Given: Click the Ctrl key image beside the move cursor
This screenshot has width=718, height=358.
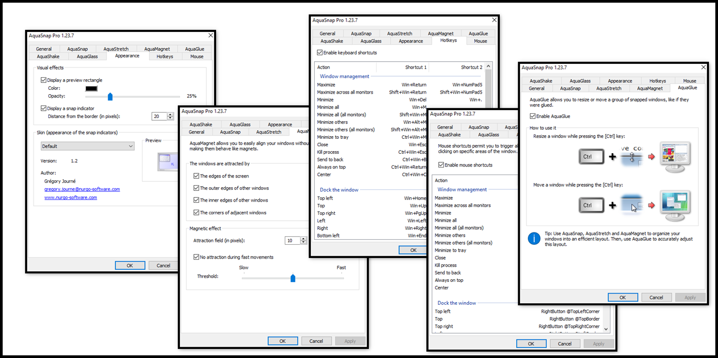Looking at the screenshot, I should tap(591, 205).
